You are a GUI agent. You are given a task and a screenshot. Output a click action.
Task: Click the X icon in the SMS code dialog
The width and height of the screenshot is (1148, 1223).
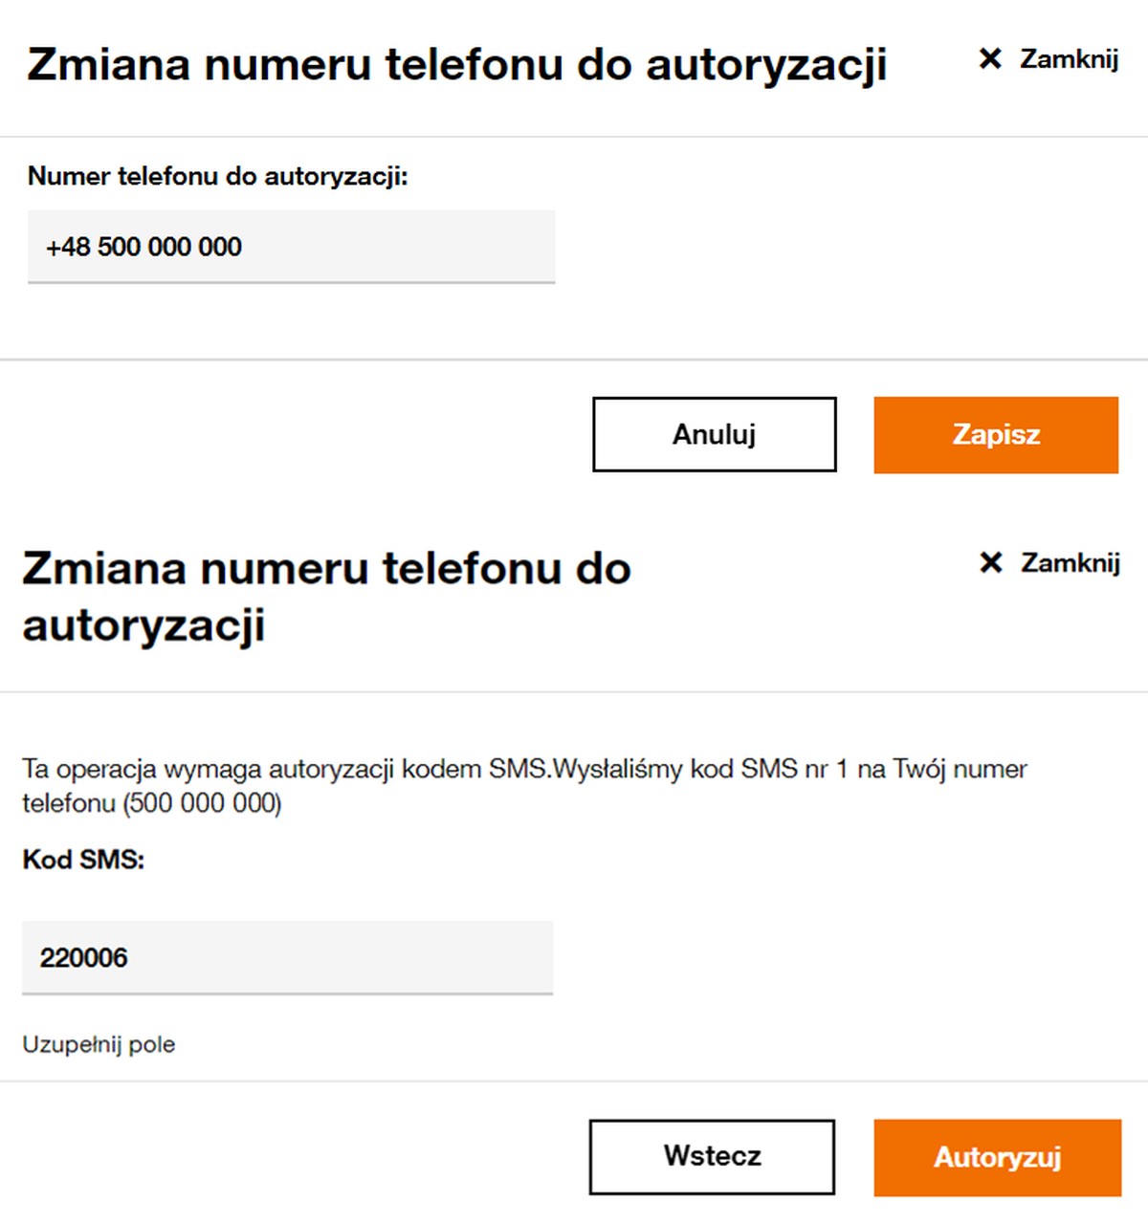pyautogui.click(x=991, y=563)
